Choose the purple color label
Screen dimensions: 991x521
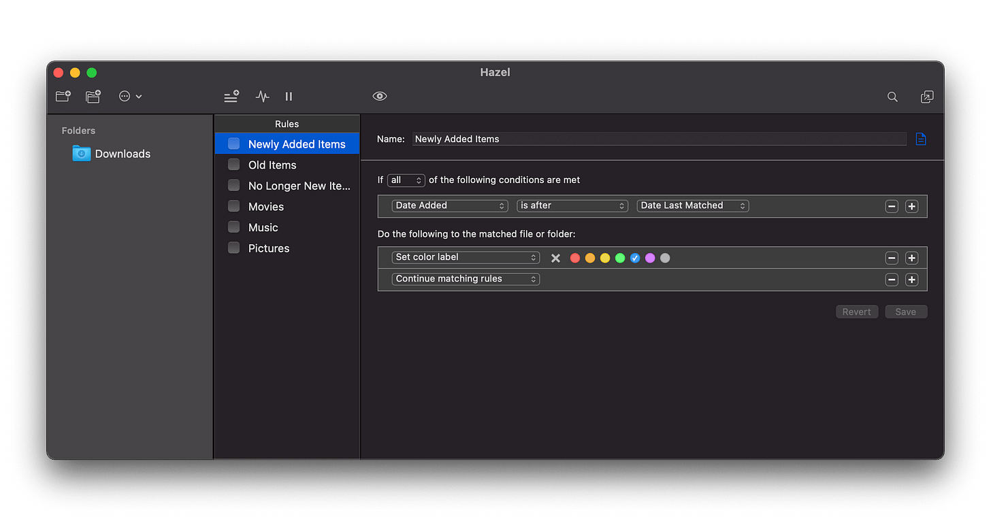(x=650, y=258)
